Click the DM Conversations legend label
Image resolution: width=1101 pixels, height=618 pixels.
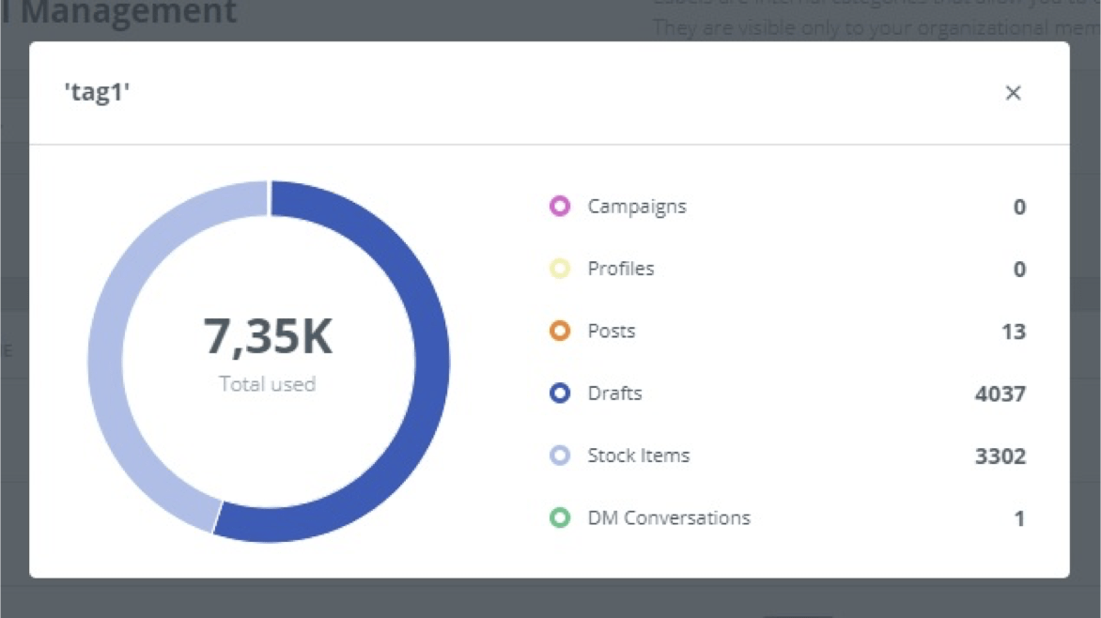[669, 518]
